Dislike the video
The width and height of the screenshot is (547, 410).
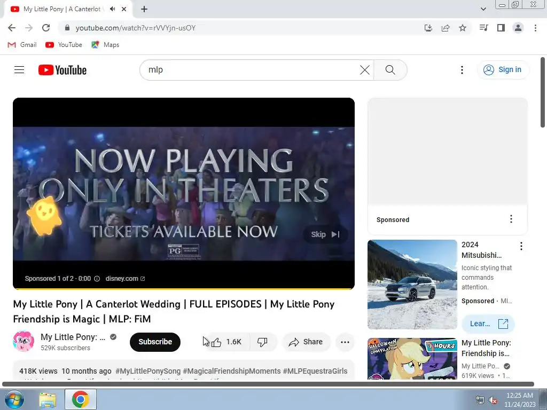click(x=263, y=342)
